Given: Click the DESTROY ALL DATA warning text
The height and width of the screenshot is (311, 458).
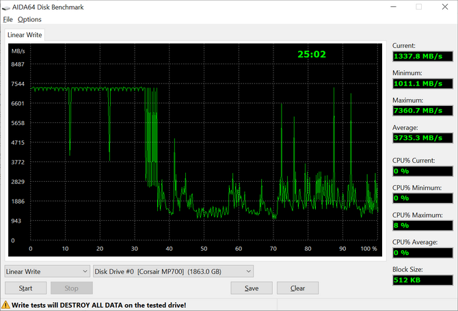Looking at the screenshot, I should point(98,305).
